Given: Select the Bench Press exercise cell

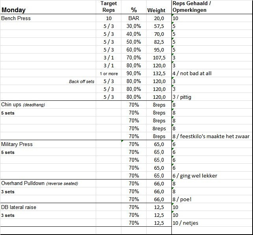Looking at the screenshot, I should [16, 18].
